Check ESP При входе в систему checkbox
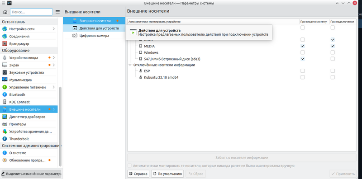 point(302,71)
